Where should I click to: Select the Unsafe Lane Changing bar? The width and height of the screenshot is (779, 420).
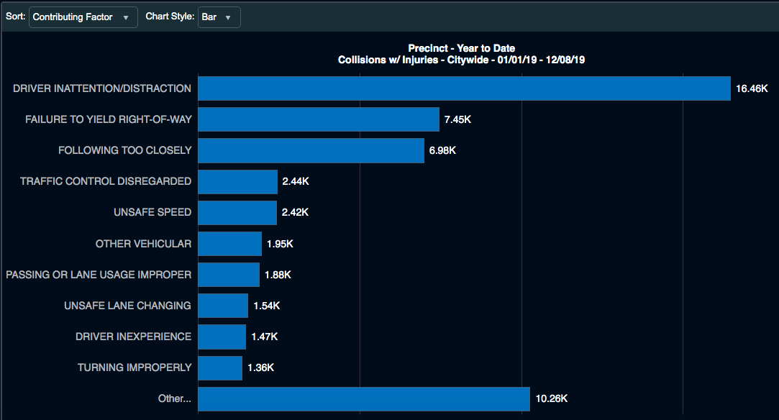coord(223,306)
